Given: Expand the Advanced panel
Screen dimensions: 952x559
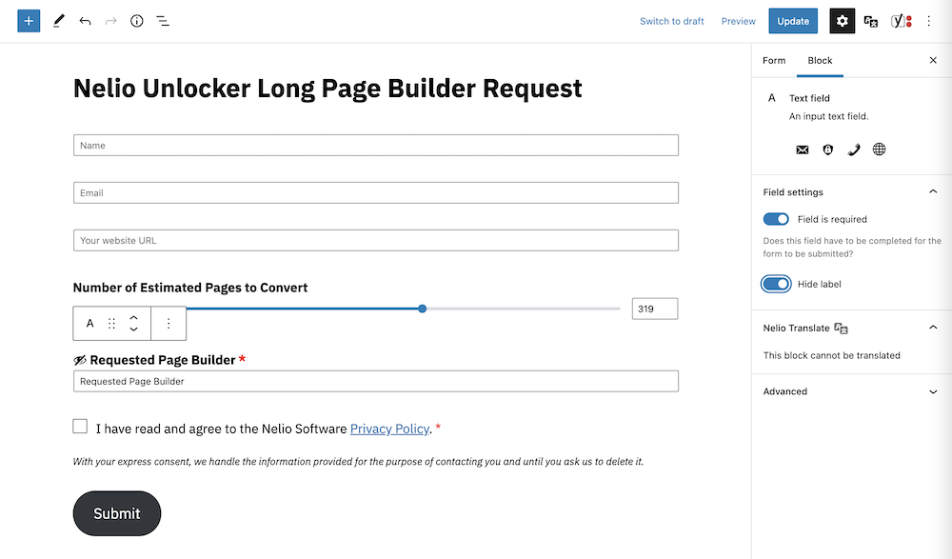Looking at the screenshot, I should coord(933,392).
